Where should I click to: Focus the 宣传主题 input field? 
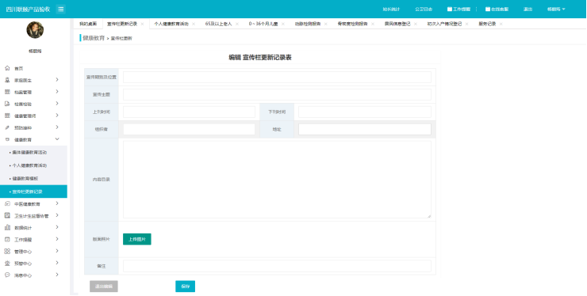[x=277, y=94]
